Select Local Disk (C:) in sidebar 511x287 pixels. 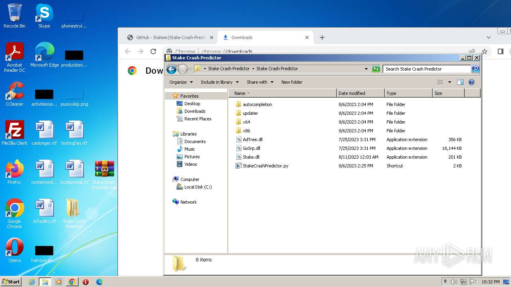(x=198, y=187)
